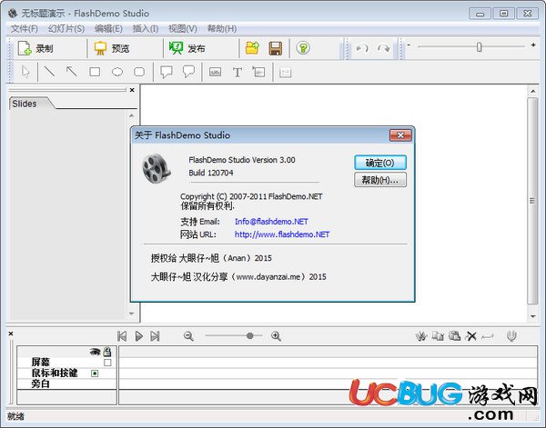The width and height of the screenshot is (546, 428).
Task: Open the Info@flashdemo.NET email link
Action: (271, 222)
